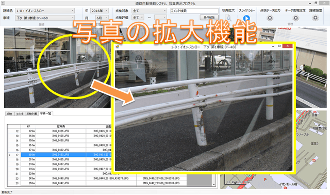Click the photo list scrollbar down arrow

pos(213,184)
